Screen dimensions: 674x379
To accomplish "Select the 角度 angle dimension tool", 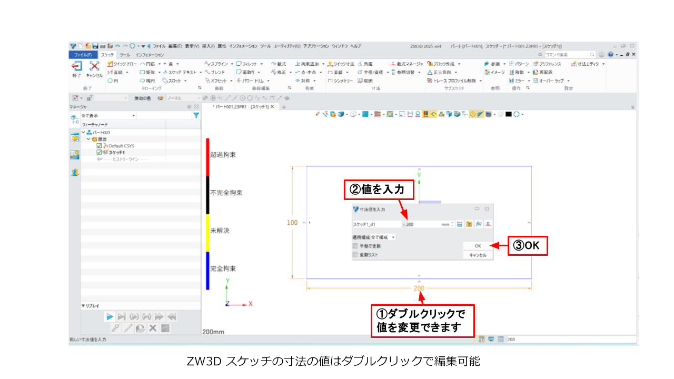I will click(x=366, y=64).
